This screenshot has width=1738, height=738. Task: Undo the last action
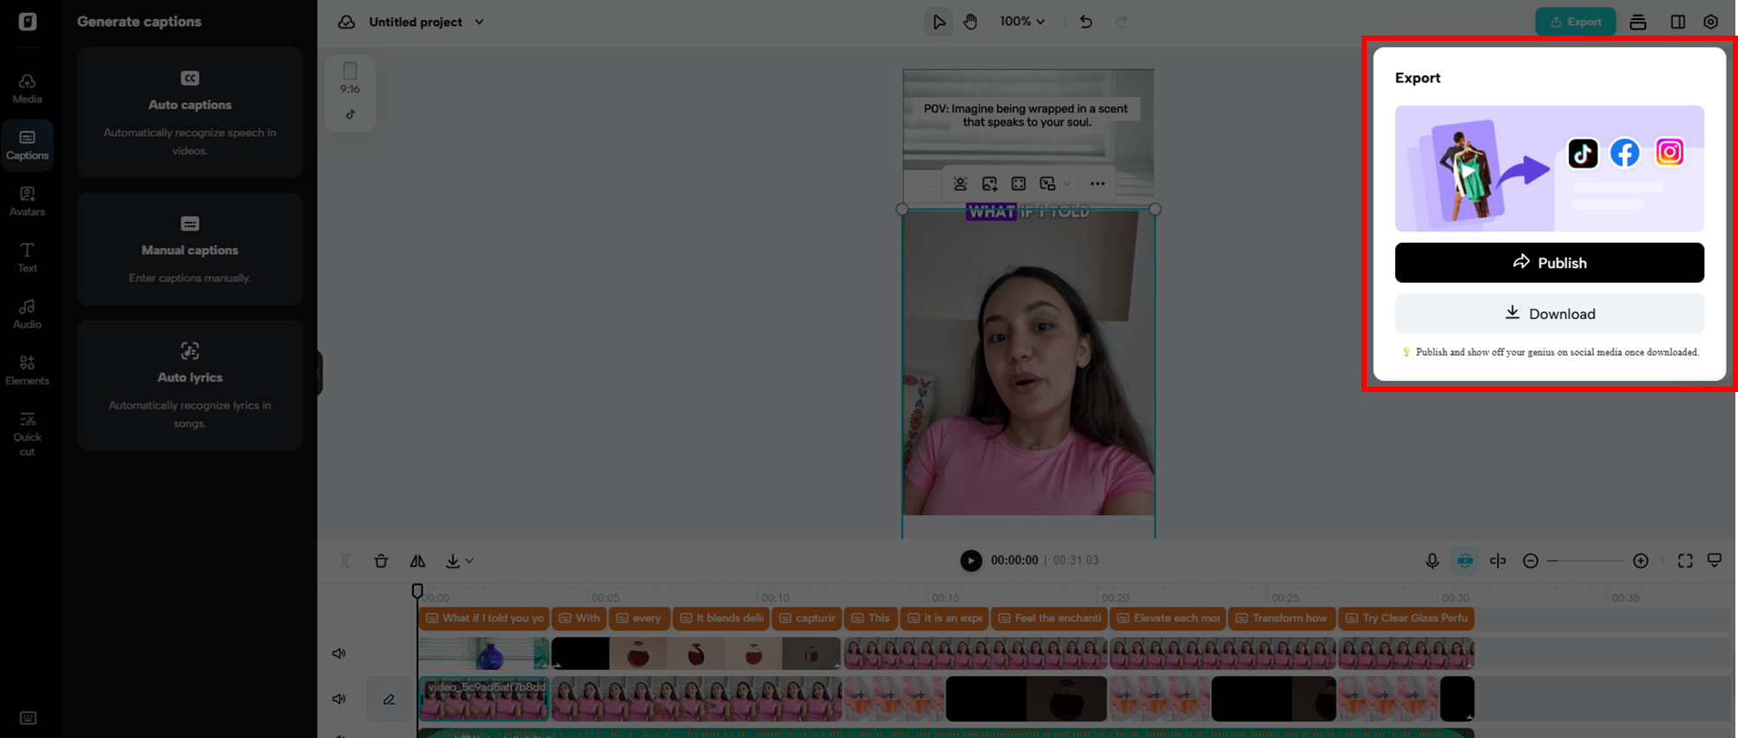1085,22
